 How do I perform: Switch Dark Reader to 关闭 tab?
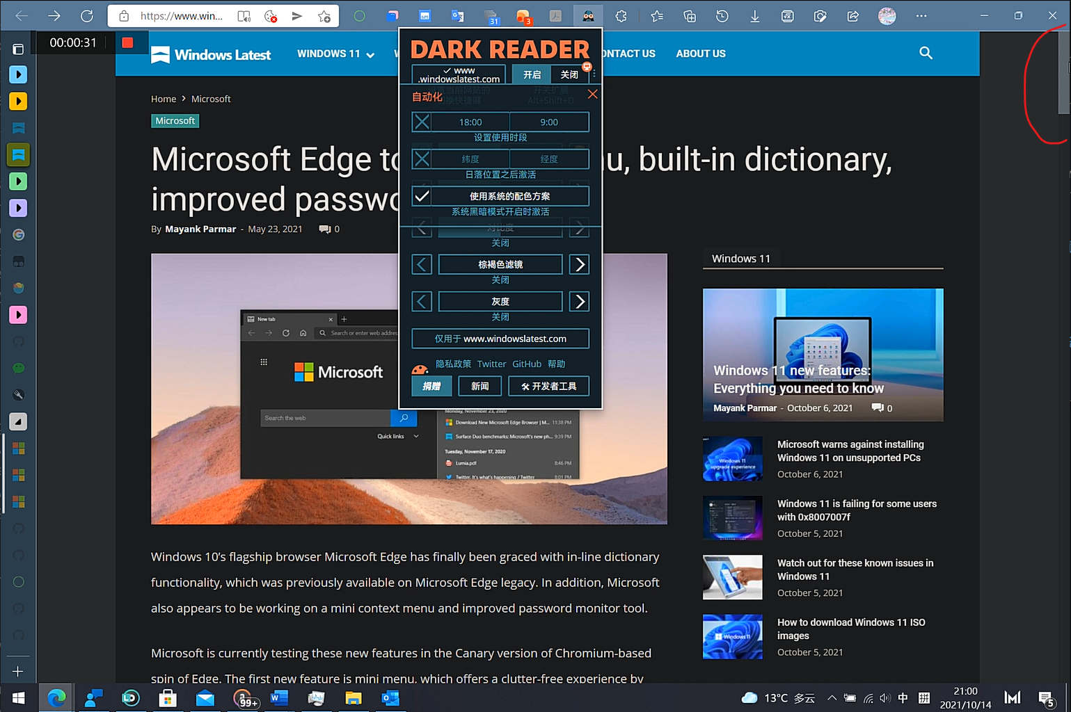569,74
